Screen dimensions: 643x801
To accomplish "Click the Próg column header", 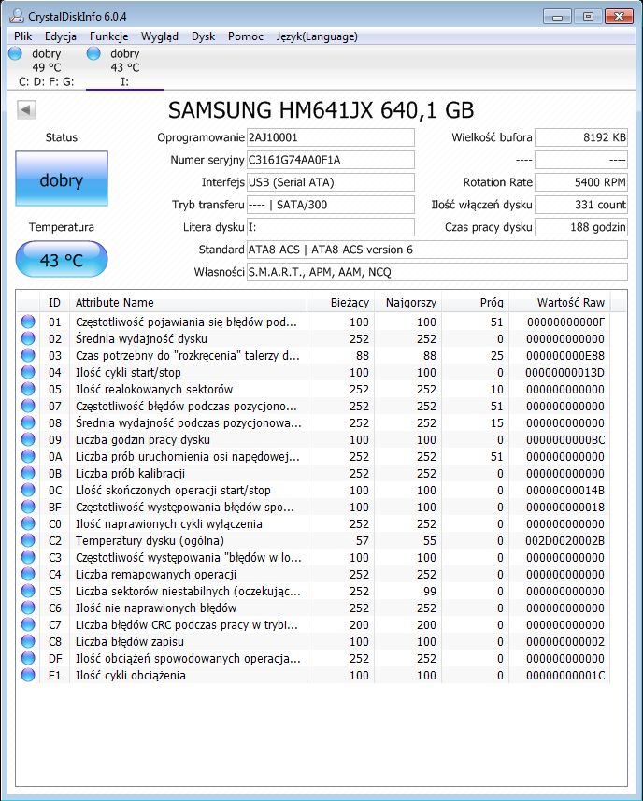I will point(476,303).
